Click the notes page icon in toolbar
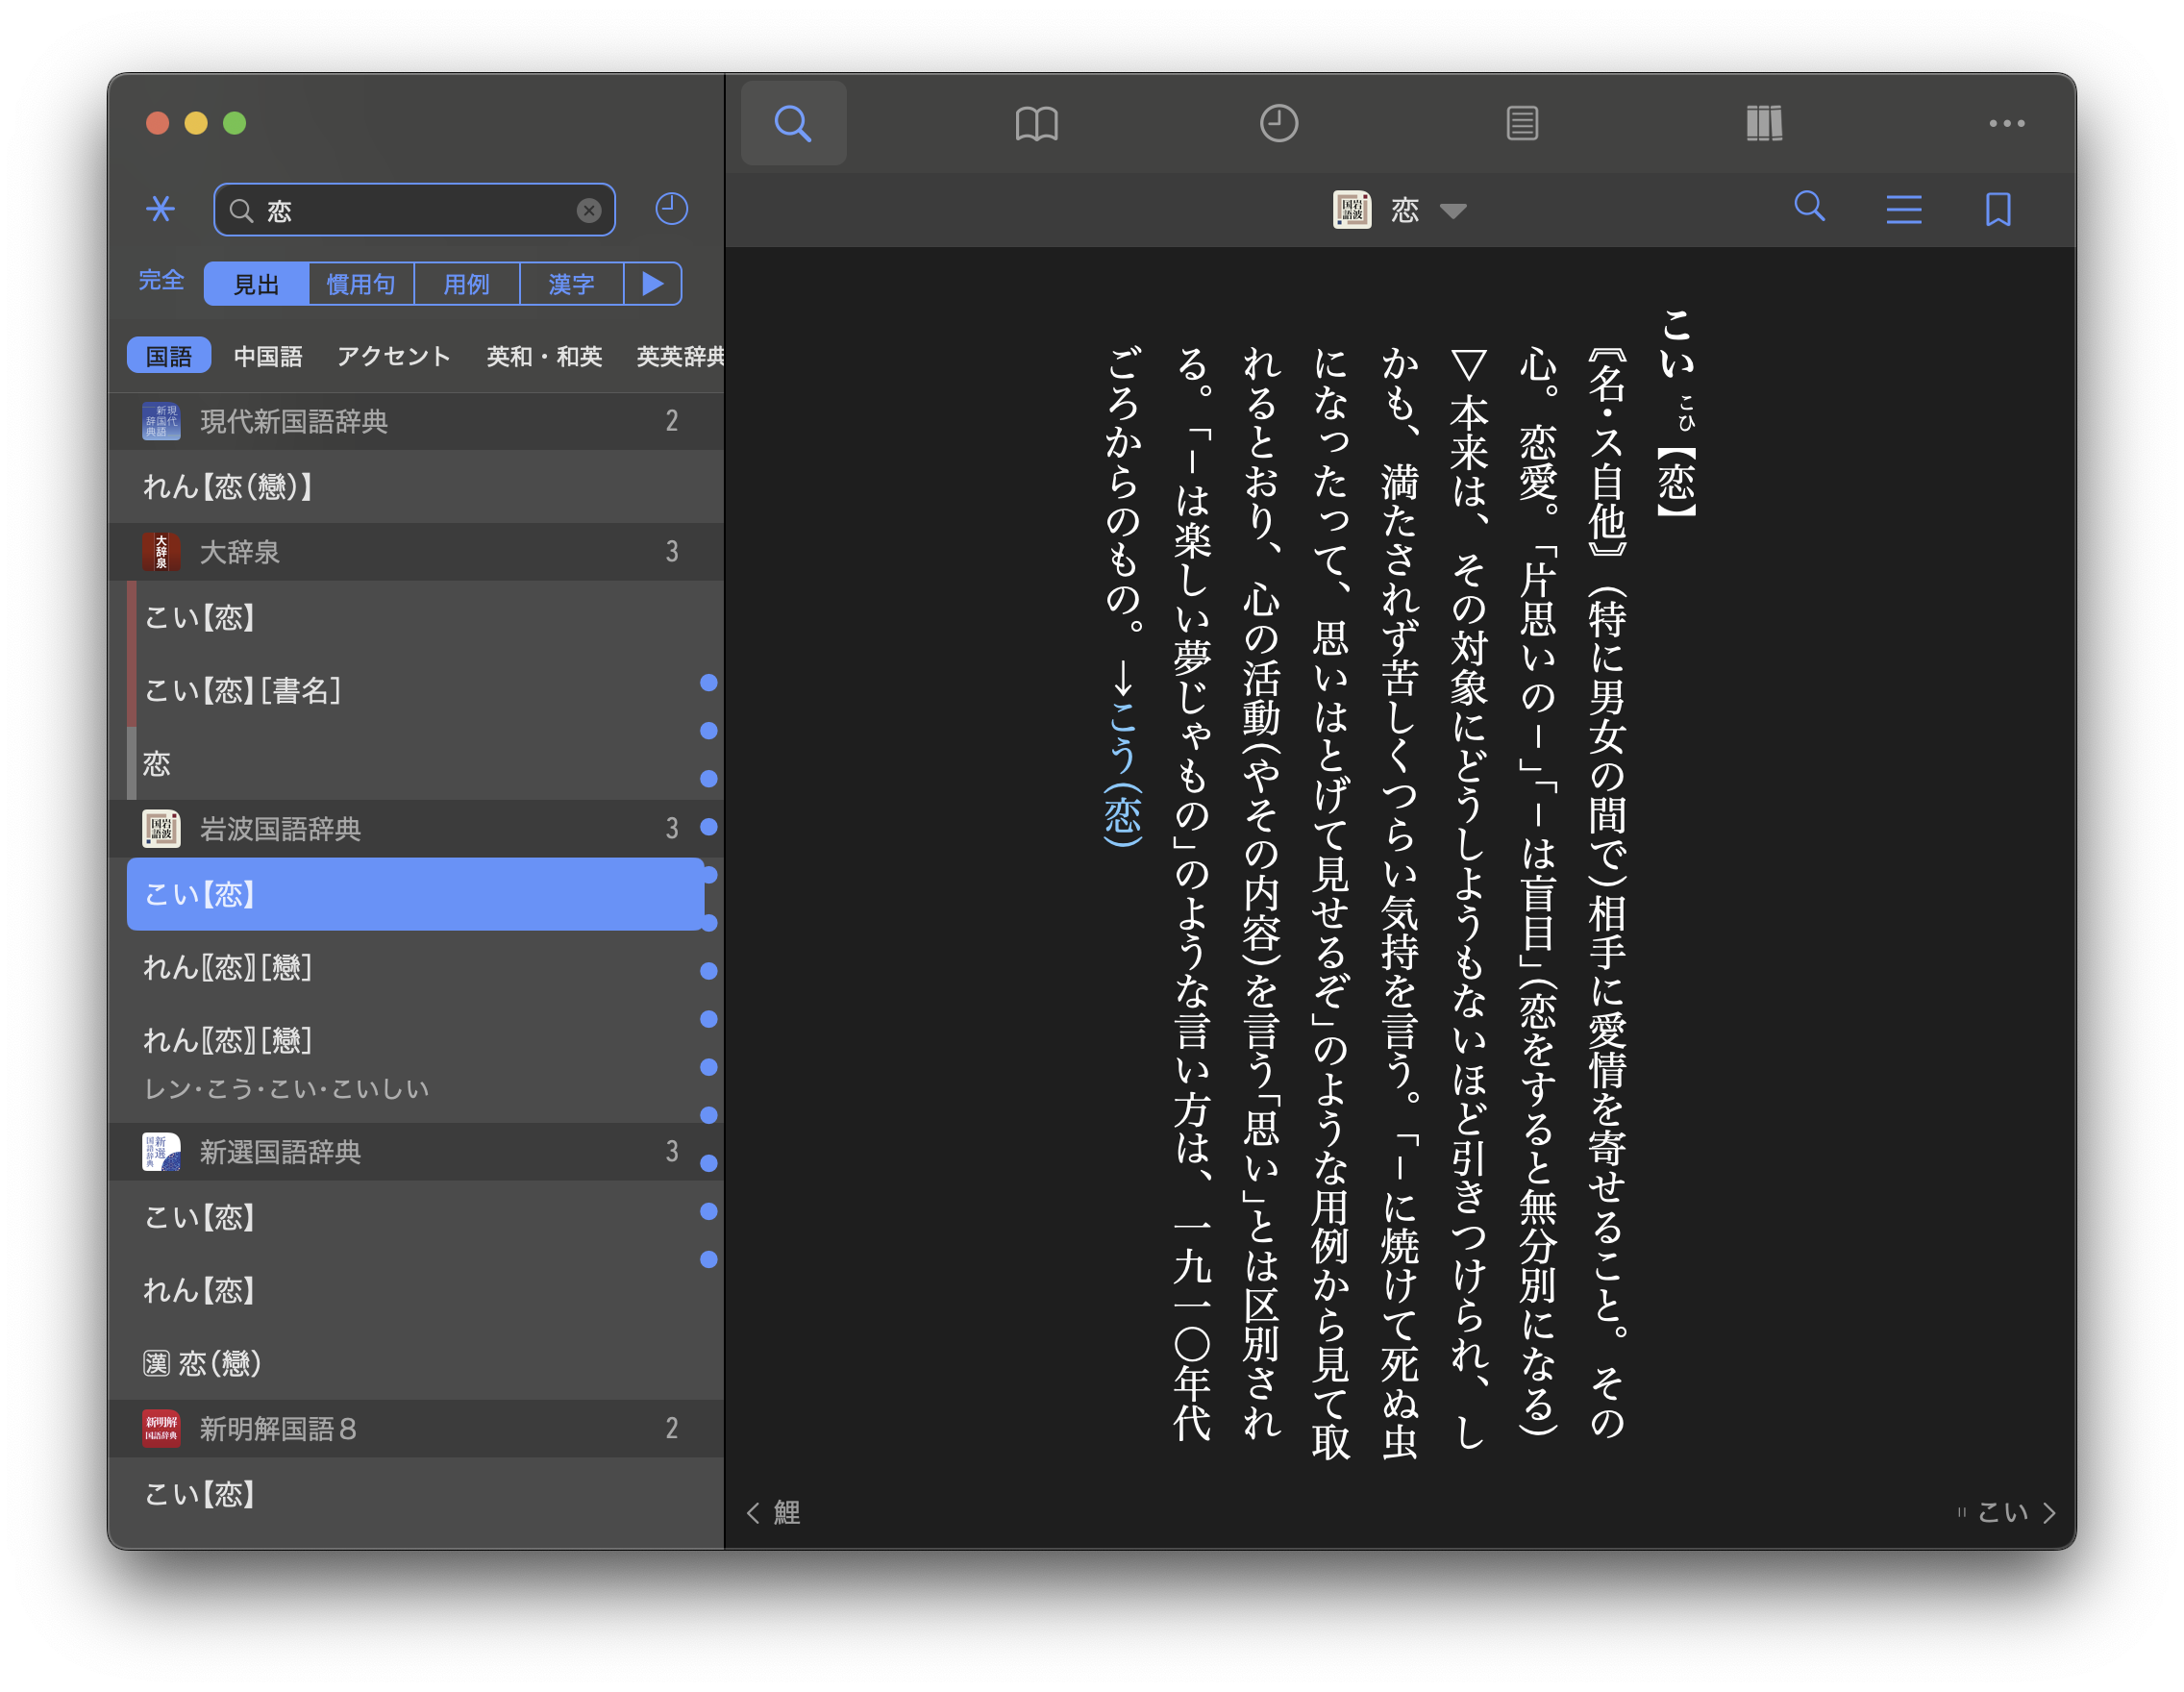This screenshot has width=2184, height=1692. [1521, 123]
